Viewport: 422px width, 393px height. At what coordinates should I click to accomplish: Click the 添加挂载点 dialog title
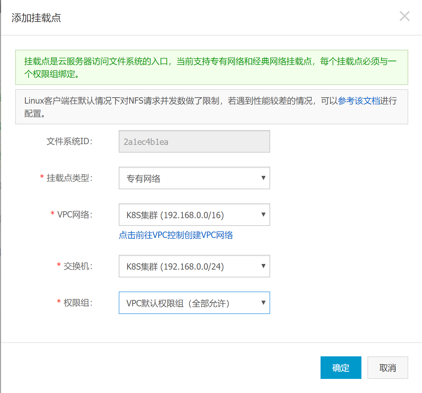coord(36,18)
